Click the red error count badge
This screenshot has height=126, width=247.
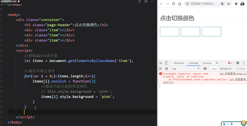[x=230, y=63]
